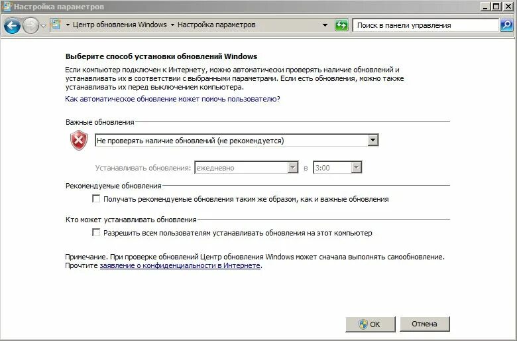Confirm with the ОК button
517x341 pixels.
(x=371, y=324)
